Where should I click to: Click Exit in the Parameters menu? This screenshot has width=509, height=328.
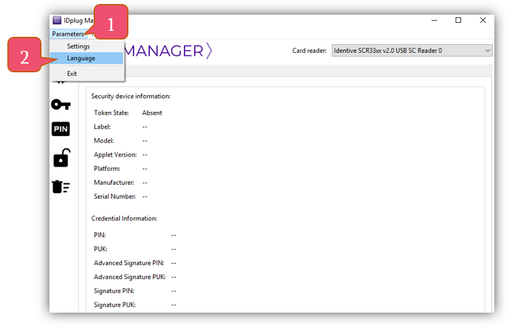click(72, 74)
